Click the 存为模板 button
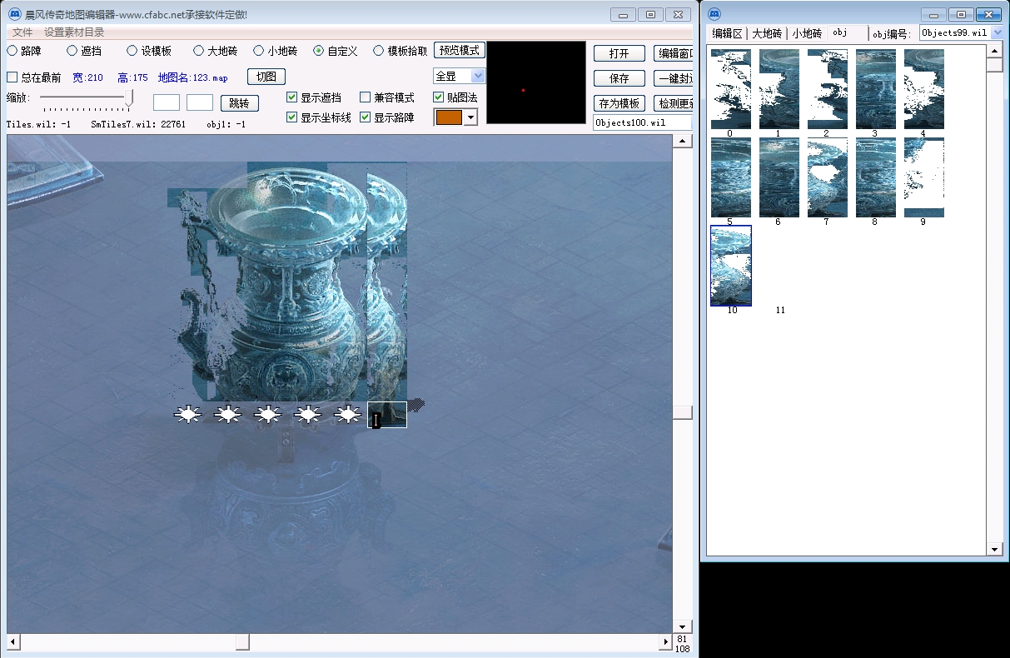This screenshot has height=658, width=1010. click(x=619, y=103)
